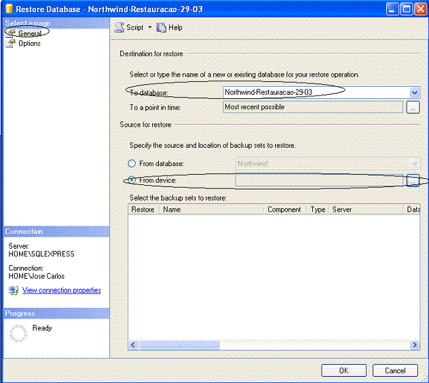Click the Script toolbar label
Screen dimensions: 429x383
point(135,27)
